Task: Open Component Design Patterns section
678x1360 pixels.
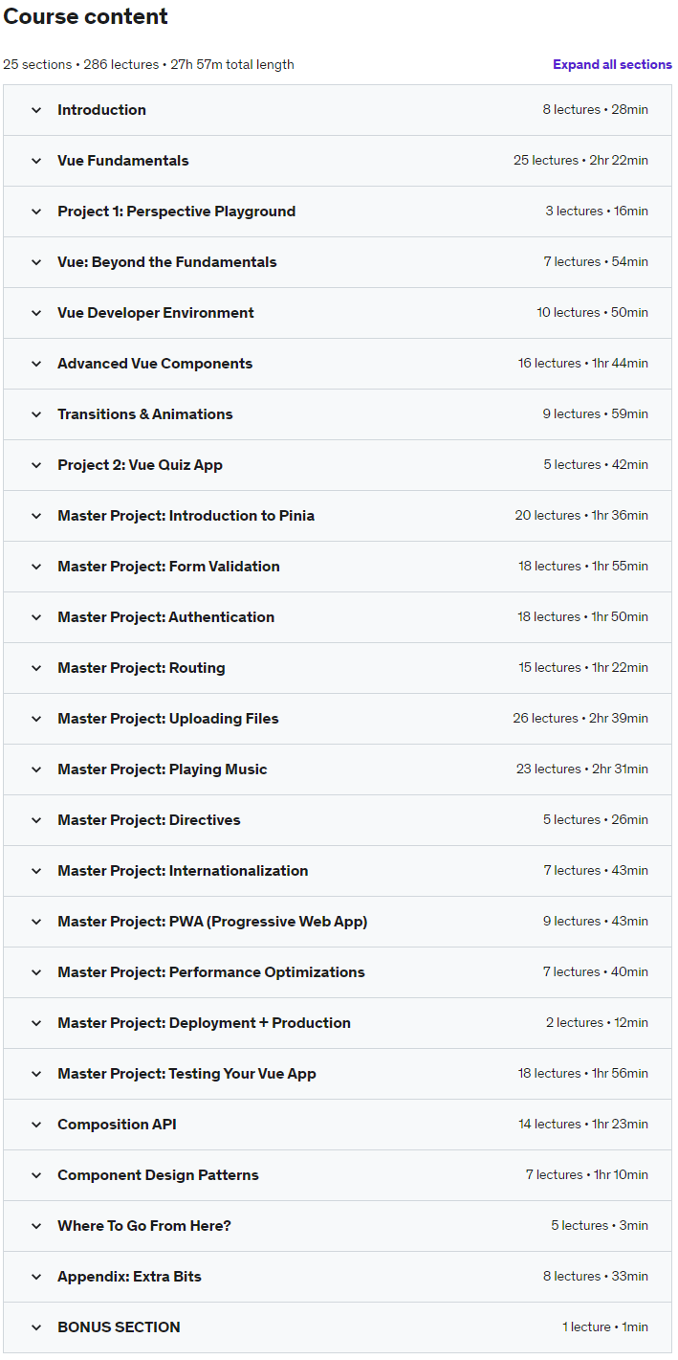Action: (x=158, y=1175)
